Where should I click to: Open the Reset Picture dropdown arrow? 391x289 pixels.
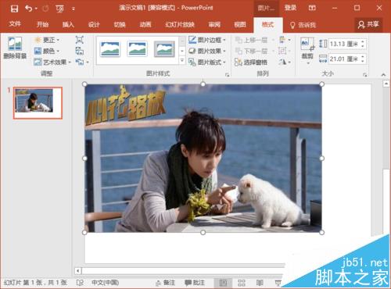(x=88, y=62)
